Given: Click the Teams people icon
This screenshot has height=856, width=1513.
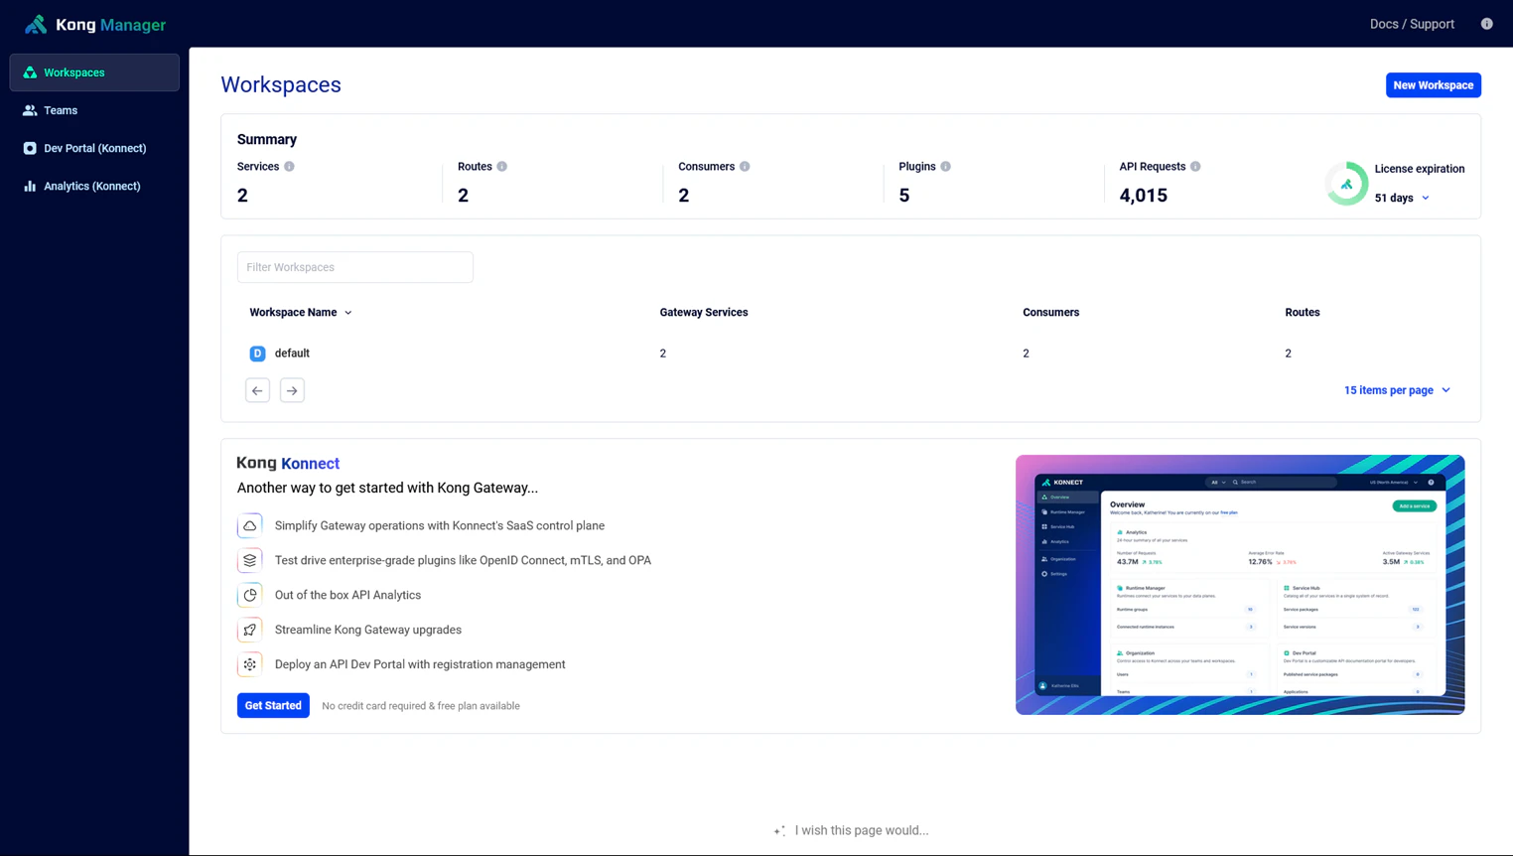Looking at the screenshot, I should (30, 110).
